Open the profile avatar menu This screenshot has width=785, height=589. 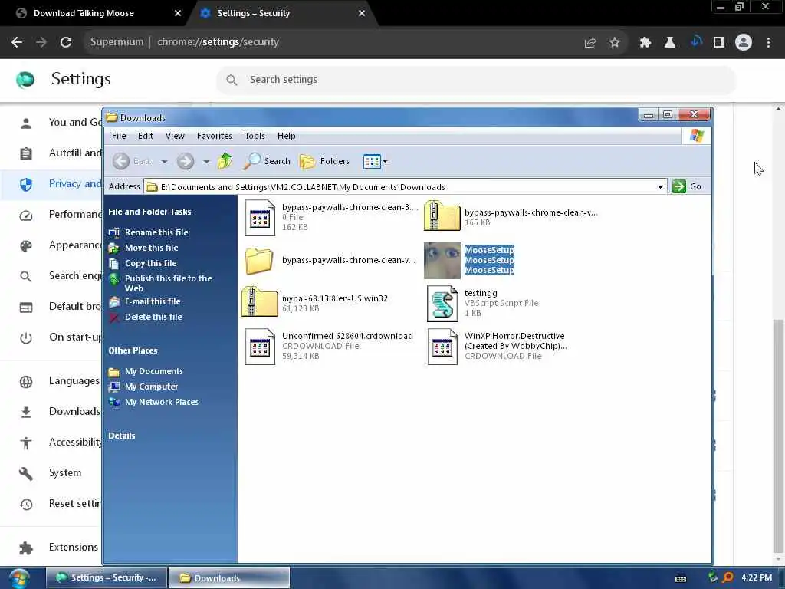tap(744, 43)
